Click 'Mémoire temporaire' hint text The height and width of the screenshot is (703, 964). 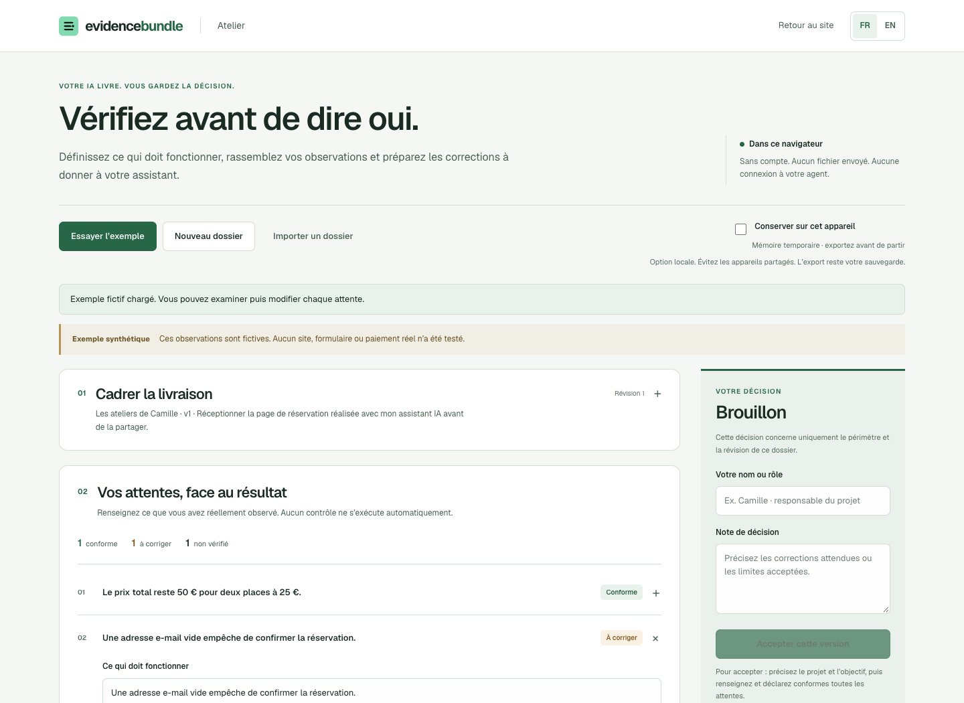click(828, 246)
